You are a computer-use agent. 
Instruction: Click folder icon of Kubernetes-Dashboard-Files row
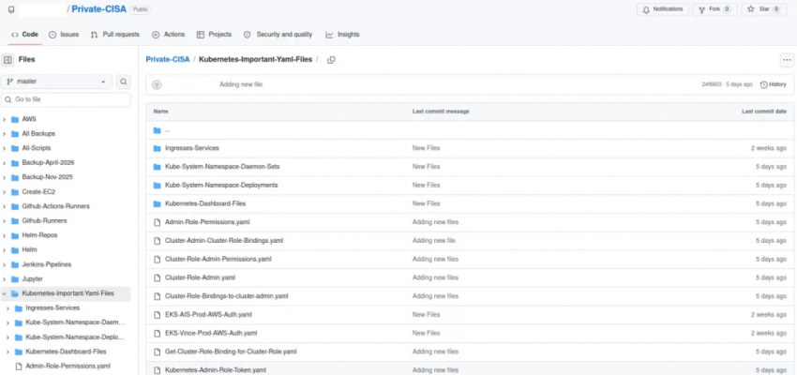158,203
